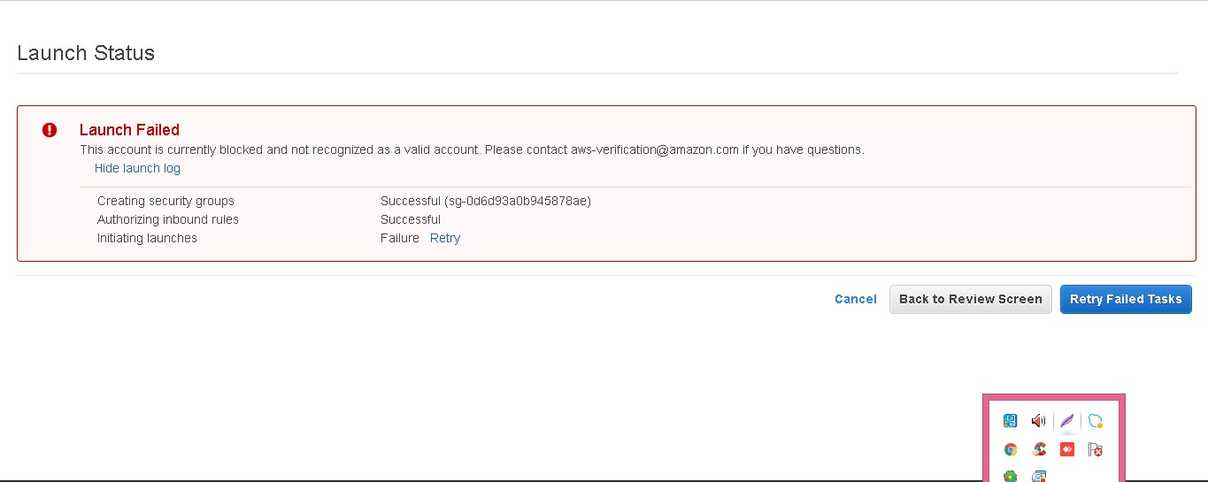Open the Chrome icon in the system tray
Screen dimensions: 1208x482
[1010, 449]
